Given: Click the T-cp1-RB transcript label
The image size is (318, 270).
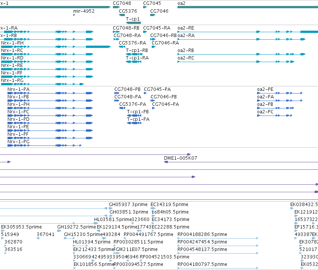Looking at the screenshot, I should [137, 50].
